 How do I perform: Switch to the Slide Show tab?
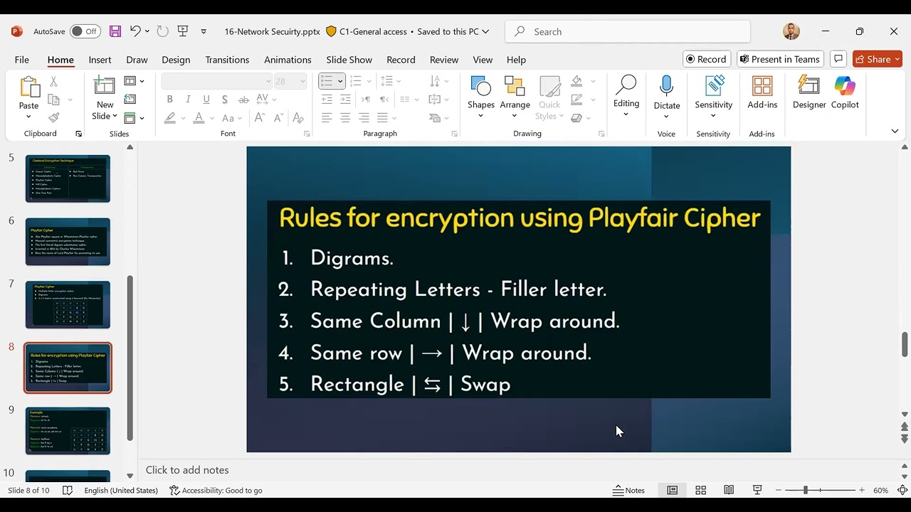click(349, 60)
